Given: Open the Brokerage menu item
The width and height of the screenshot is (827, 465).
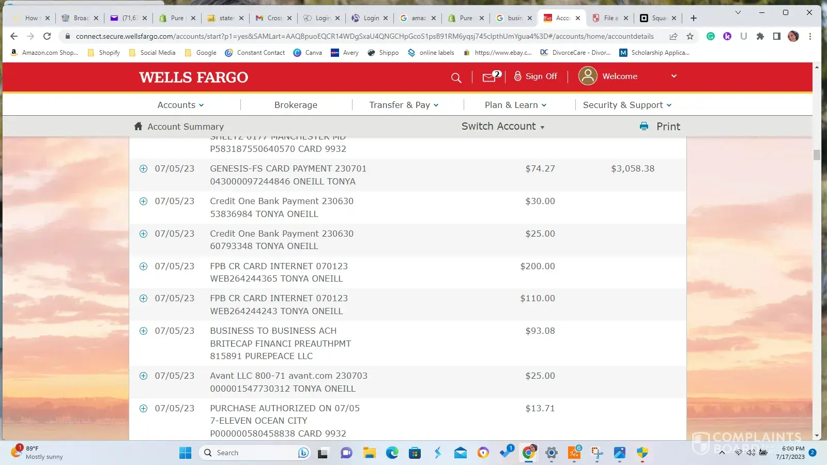Looking at the screenshot, I should 296,105.
